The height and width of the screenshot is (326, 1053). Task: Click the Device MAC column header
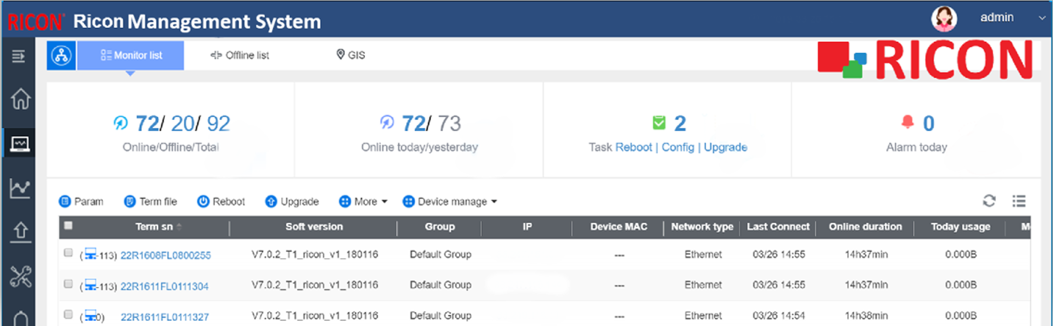(x=619, y=227)
